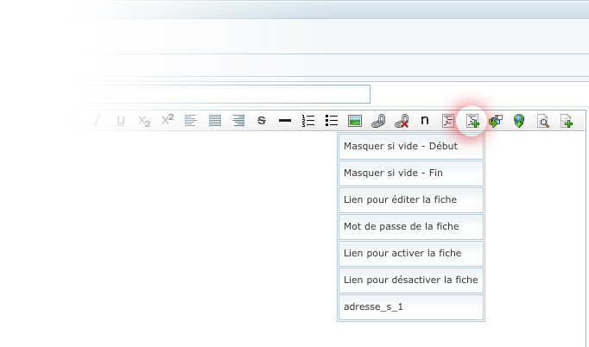This screenshot has width=589, height=347.
Task: Insert a hyperlink with chain icon
Action: (x=377, y=121)
